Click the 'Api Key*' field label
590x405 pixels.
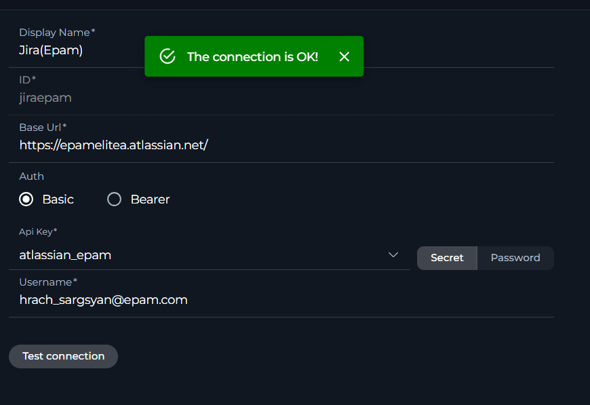[x=38, y=232]
